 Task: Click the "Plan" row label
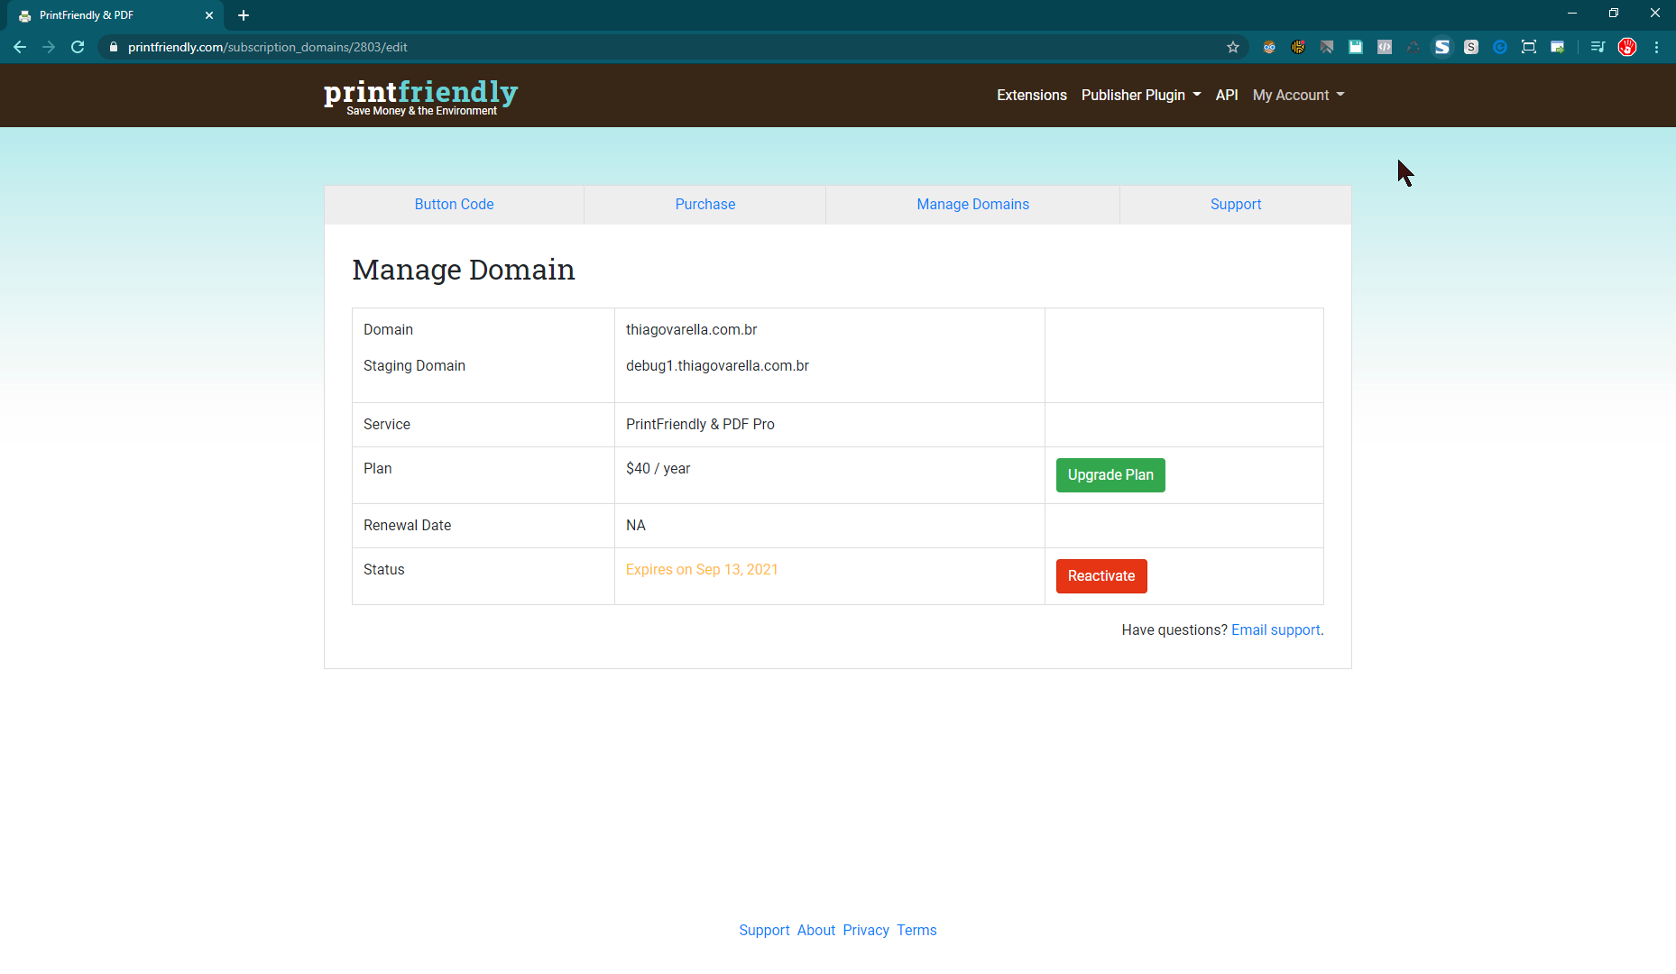click(x=378, y=469)
